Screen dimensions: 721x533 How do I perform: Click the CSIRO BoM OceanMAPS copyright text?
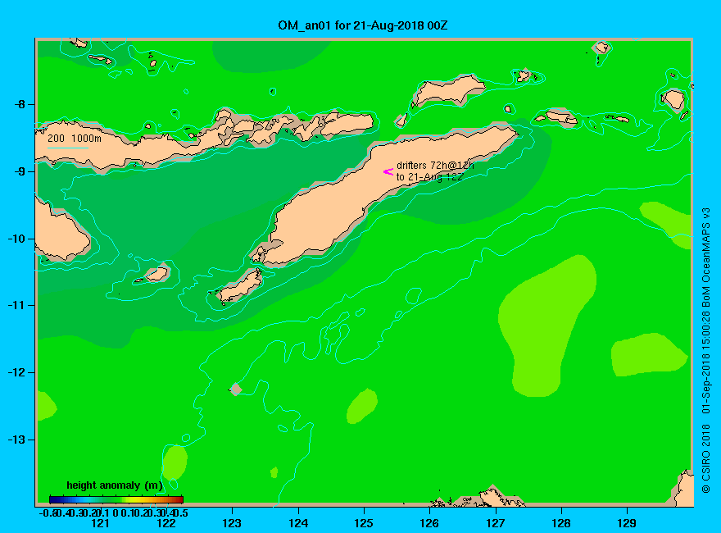tap(705, 350)
